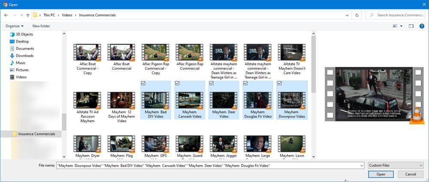429x182 pixels.
Task: Click Insurance Commercials breadcrumb segment
Action: (97, 15)
